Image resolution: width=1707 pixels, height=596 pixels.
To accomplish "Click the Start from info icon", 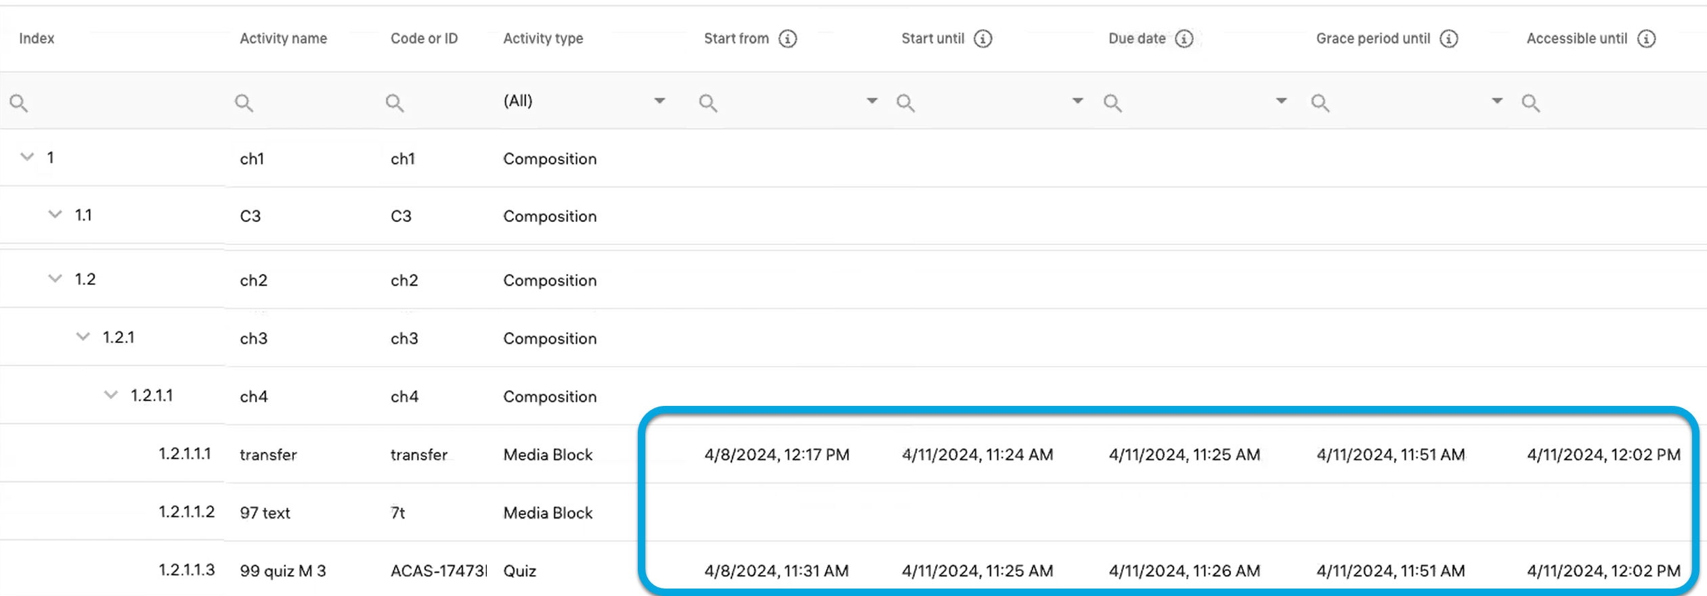I will 787,39.
